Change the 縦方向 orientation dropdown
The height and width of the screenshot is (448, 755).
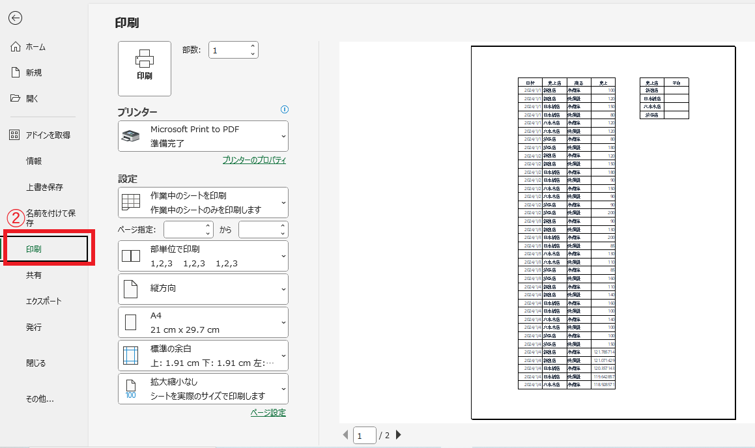coord(203,288)
